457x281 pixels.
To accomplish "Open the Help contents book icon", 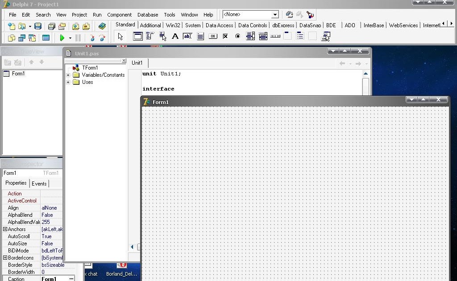I will pyautogui.click(x=102, y=26).
